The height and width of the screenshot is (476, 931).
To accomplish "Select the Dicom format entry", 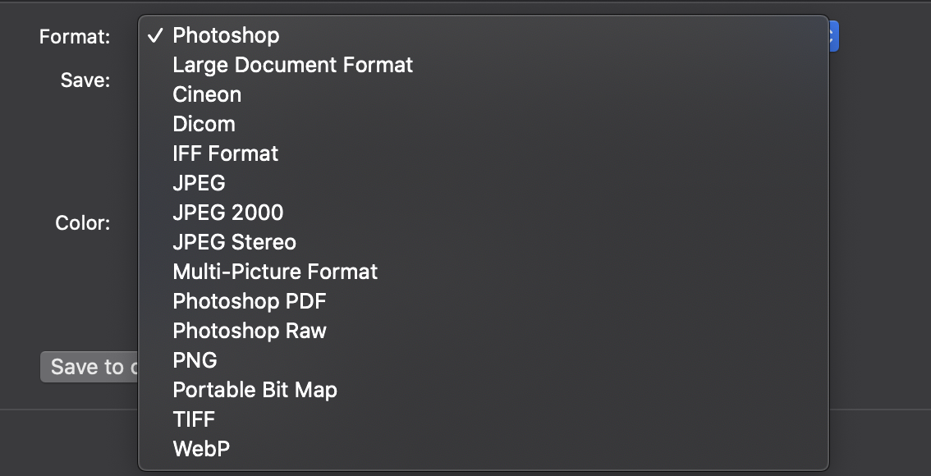I will tap(204, 124).
